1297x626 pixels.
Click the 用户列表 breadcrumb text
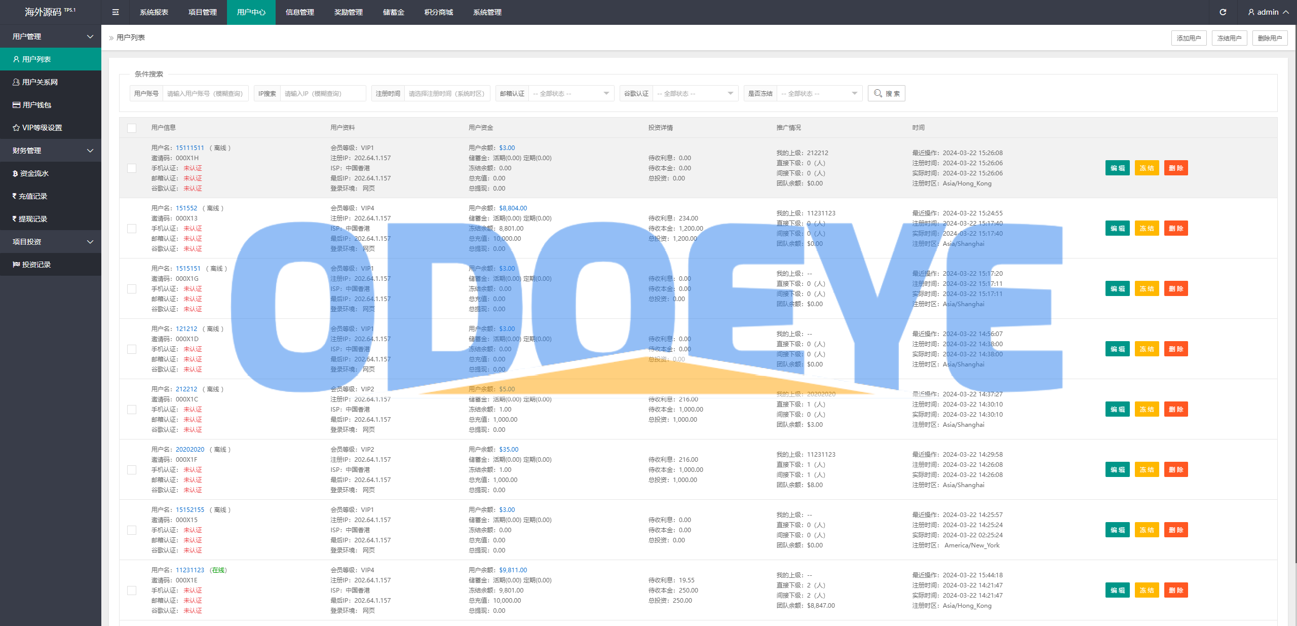pos(131,38)
